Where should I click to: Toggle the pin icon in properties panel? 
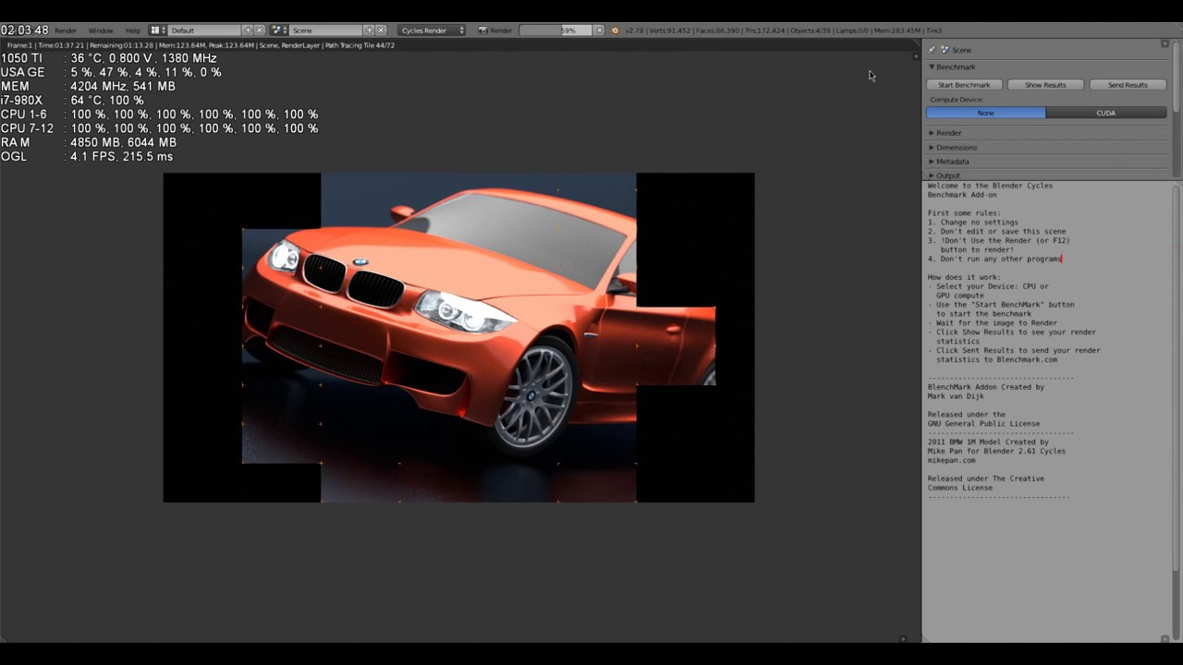[x=932, y=50]
